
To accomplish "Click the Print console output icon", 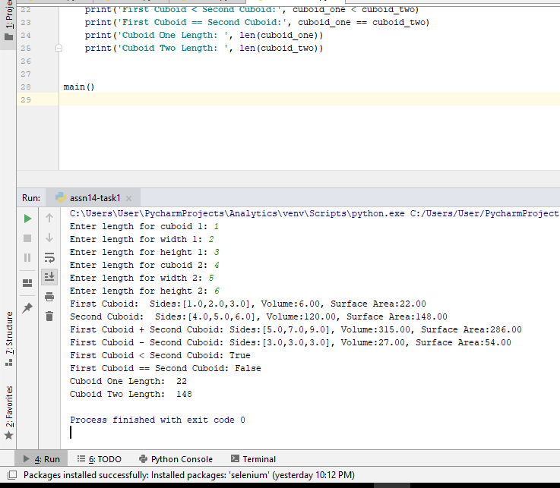I will coord(49,297).
